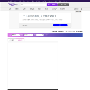
Task: Click 信箱 in the top bar
Action: pos(15,1)
